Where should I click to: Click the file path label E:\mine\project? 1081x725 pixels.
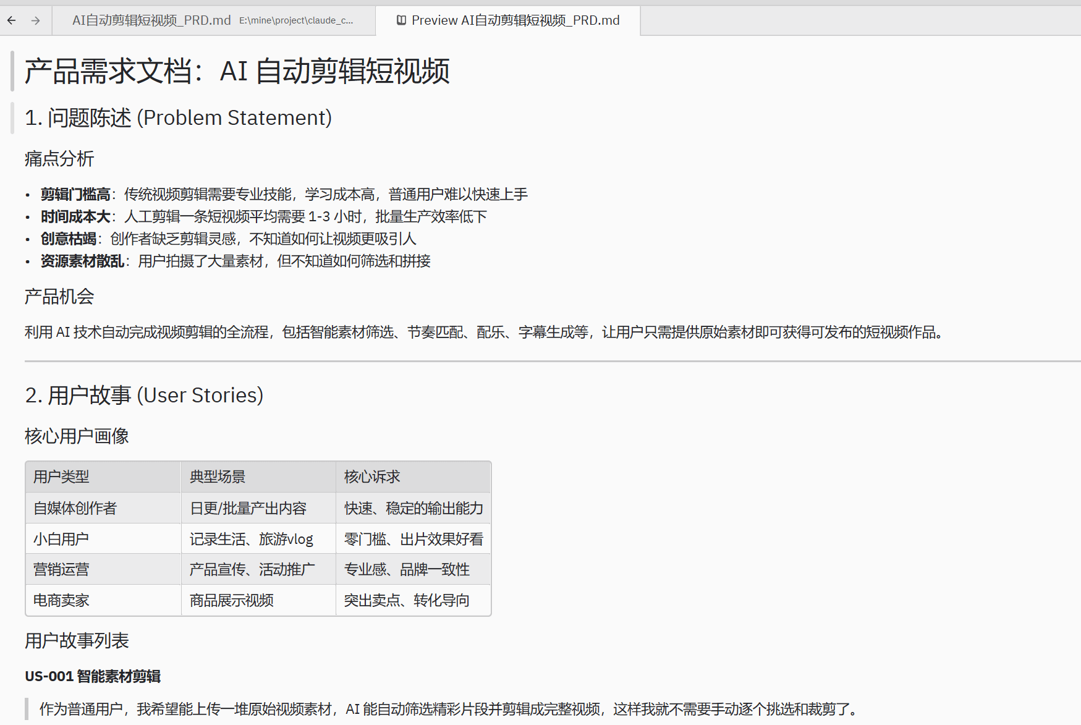point(296,20)
